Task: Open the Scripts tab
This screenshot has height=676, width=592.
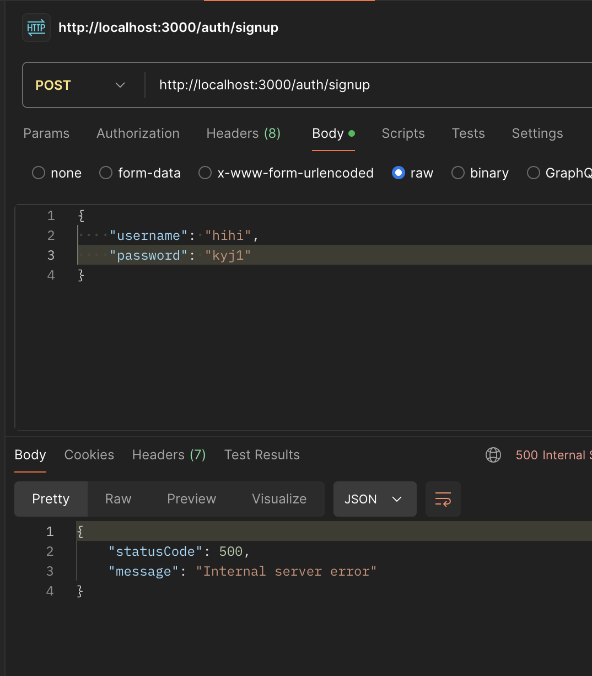Action: coord(403,133)
